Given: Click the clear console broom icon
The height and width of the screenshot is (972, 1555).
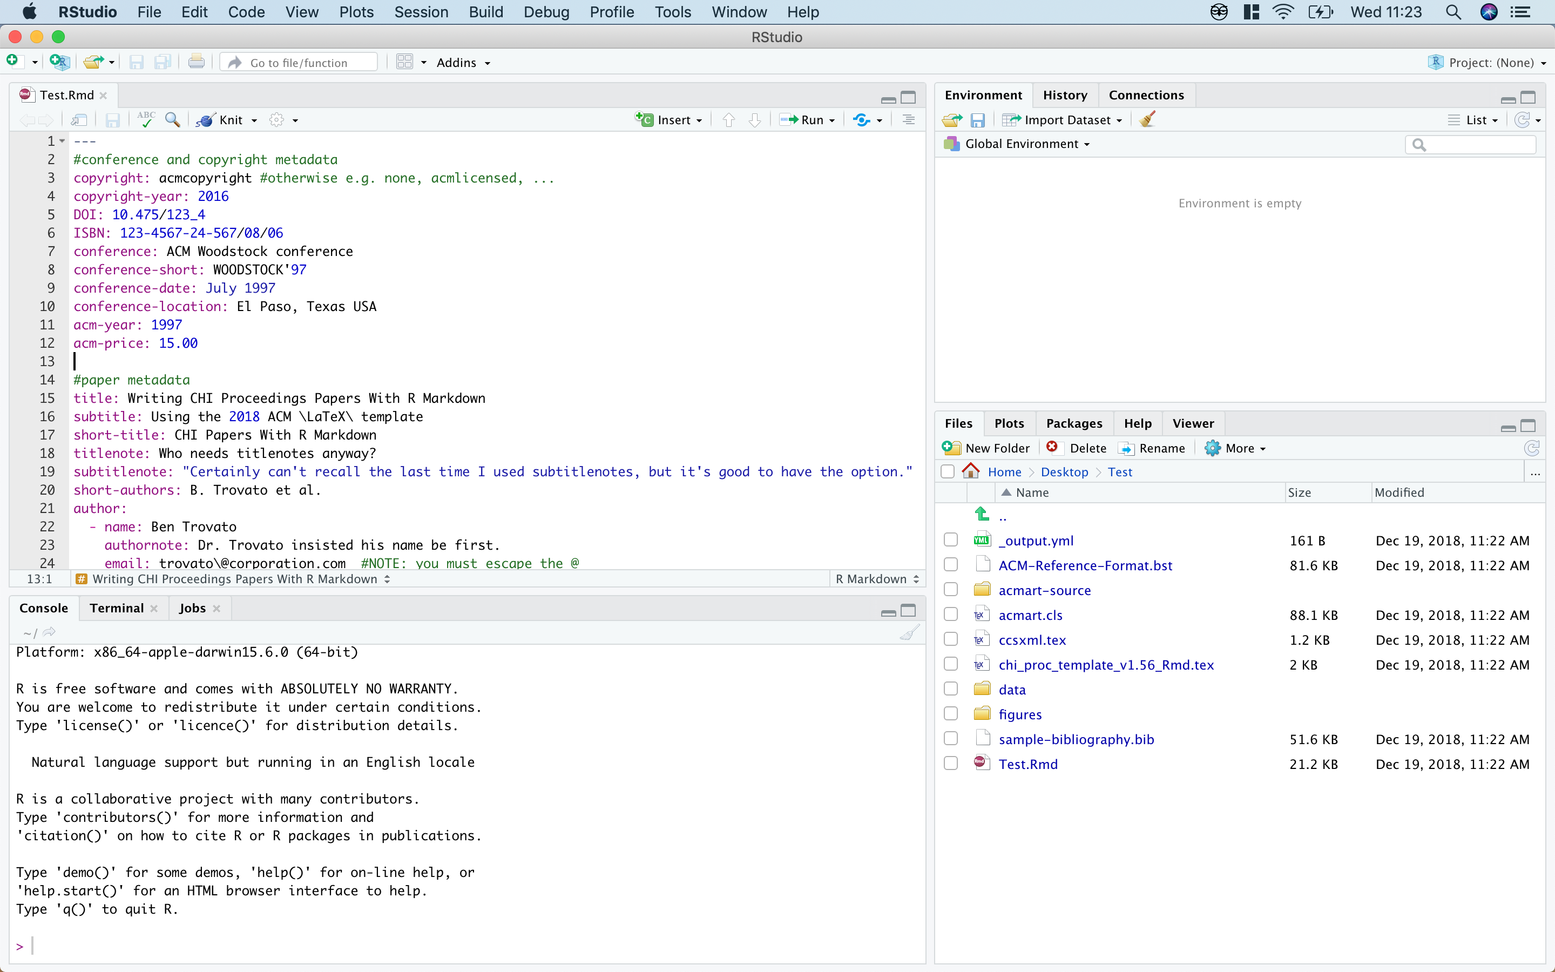Looking at the screenshot, I should (x=909, y=632).
